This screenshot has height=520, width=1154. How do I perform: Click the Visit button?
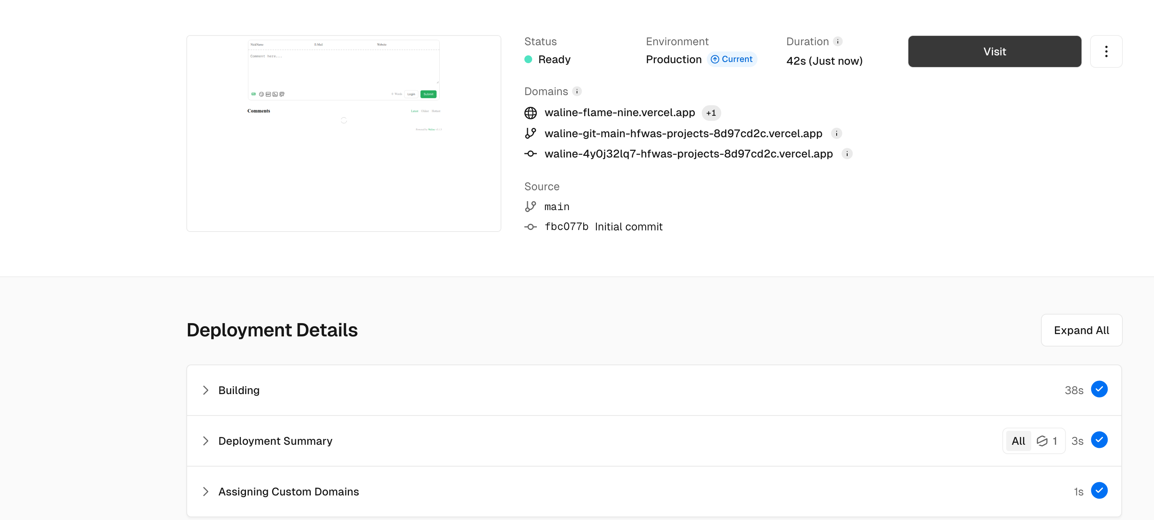coord(994,51)
